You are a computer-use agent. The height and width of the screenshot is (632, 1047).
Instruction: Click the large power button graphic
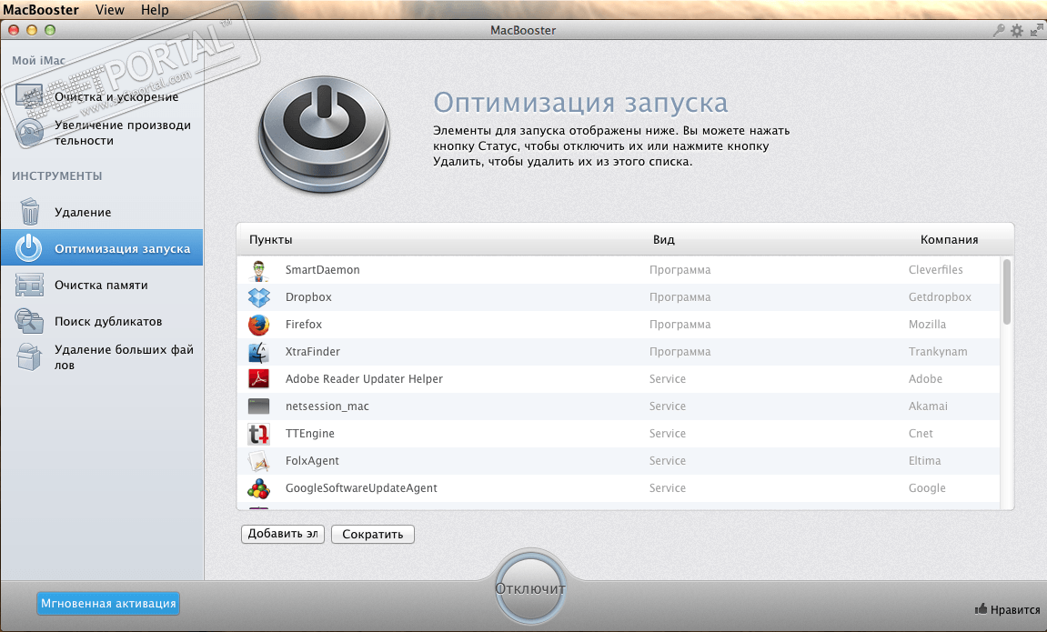tap(324, 135)
